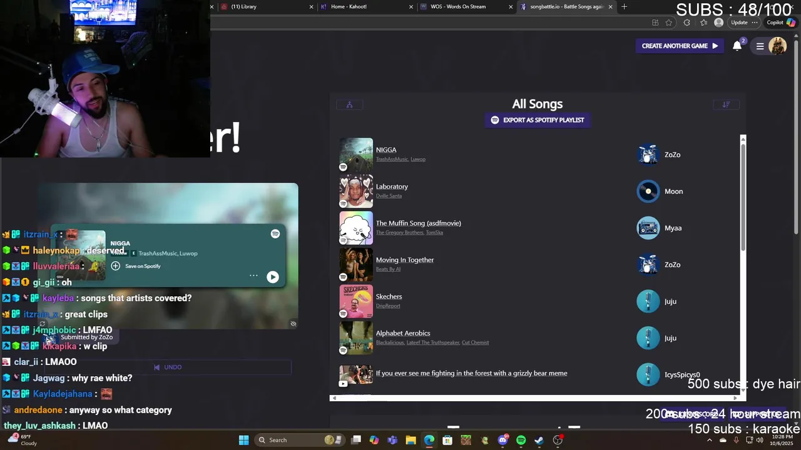
Task: Open the grizzly bear meme video link
Action: (471, 373)
